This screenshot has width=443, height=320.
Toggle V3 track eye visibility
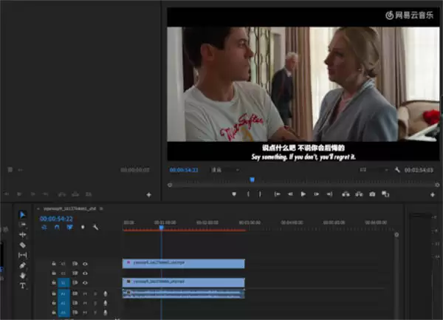(x=85, y=263)
